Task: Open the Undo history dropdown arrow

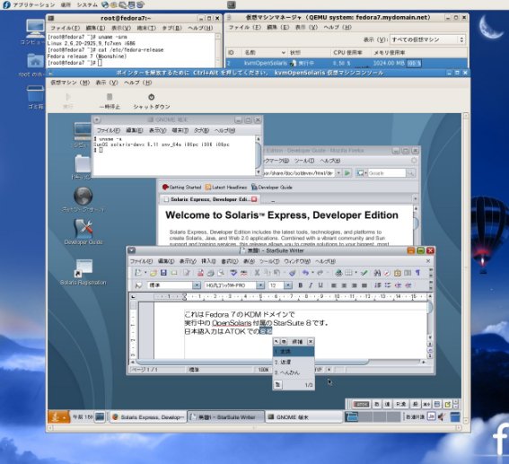Action: [x=312, y=273]
